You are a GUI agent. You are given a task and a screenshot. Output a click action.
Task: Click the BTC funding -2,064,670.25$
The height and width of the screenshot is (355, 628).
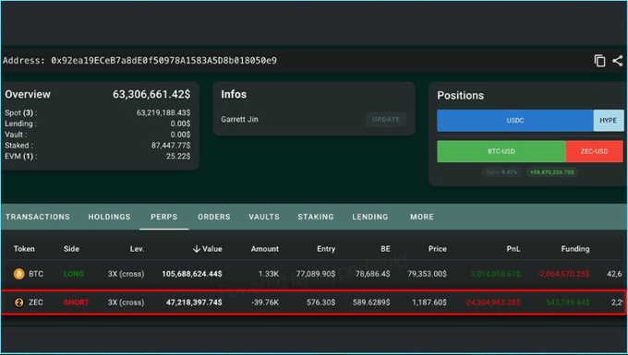click(563, 274)
